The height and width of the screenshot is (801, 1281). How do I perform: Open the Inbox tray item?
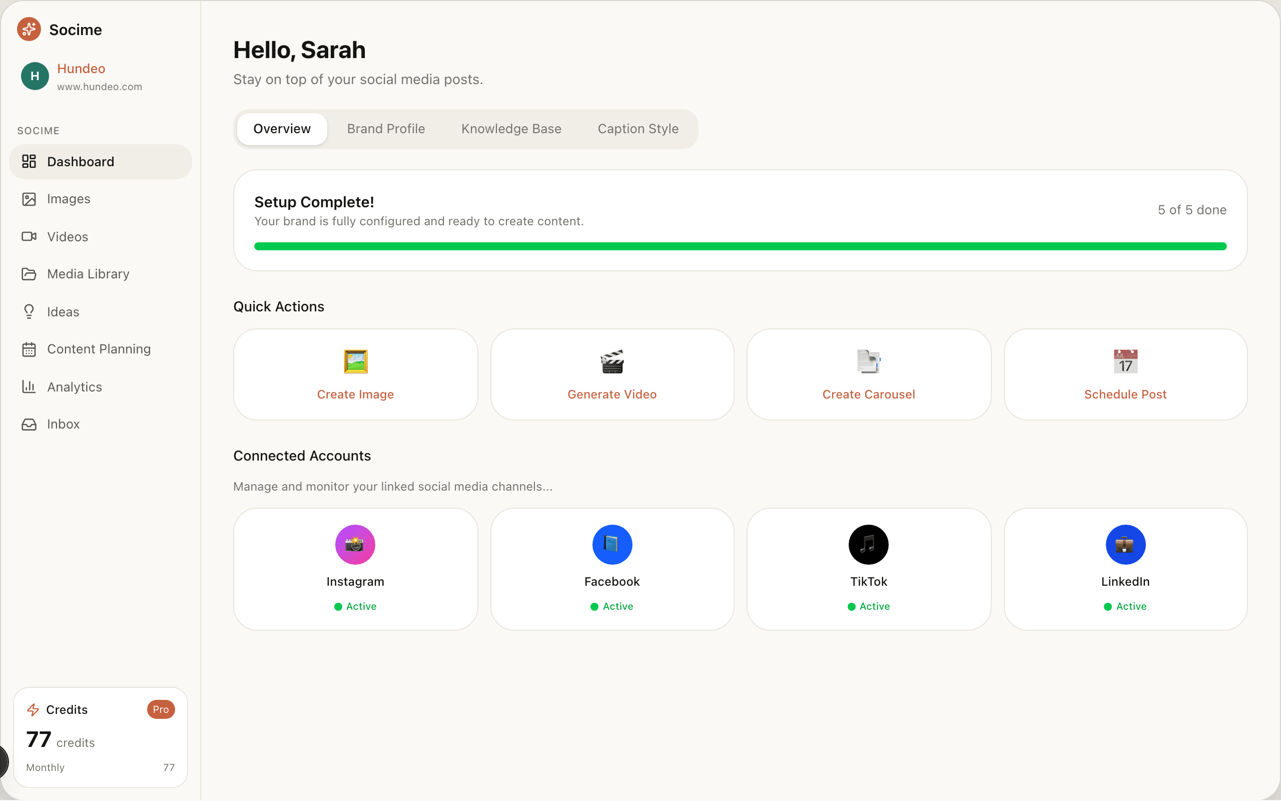[x=63, y=425]
